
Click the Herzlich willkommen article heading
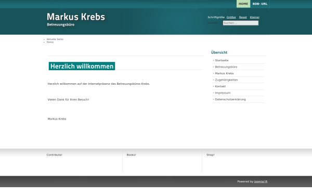(82, 66)
